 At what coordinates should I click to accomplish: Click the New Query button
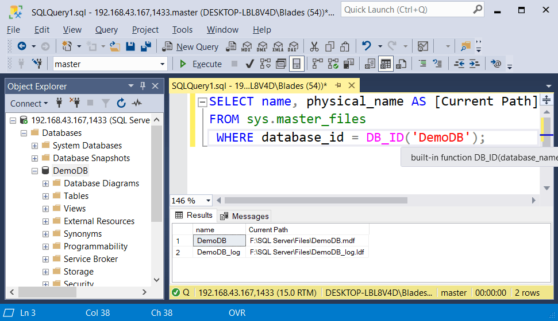[x=190, y=46]
